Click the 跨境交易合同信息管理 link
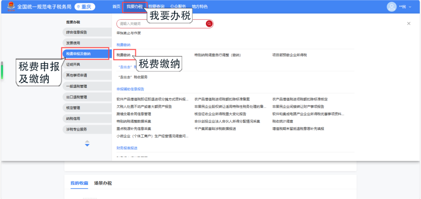Screen dimensions: 421x199 [134, 114]
